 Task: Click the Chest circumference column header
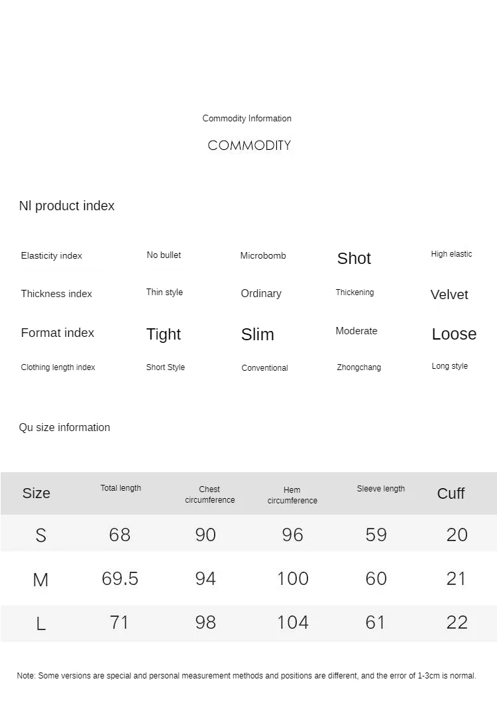pos(210,495)
